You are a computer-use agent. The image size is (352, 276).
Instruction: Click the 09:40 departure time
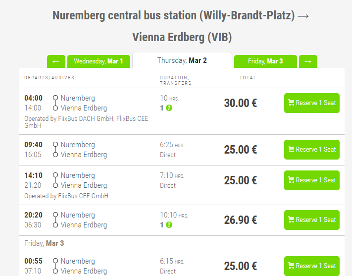point(34,145)
